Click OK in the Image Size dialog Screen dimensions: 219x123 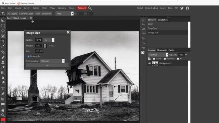(47, 65)
